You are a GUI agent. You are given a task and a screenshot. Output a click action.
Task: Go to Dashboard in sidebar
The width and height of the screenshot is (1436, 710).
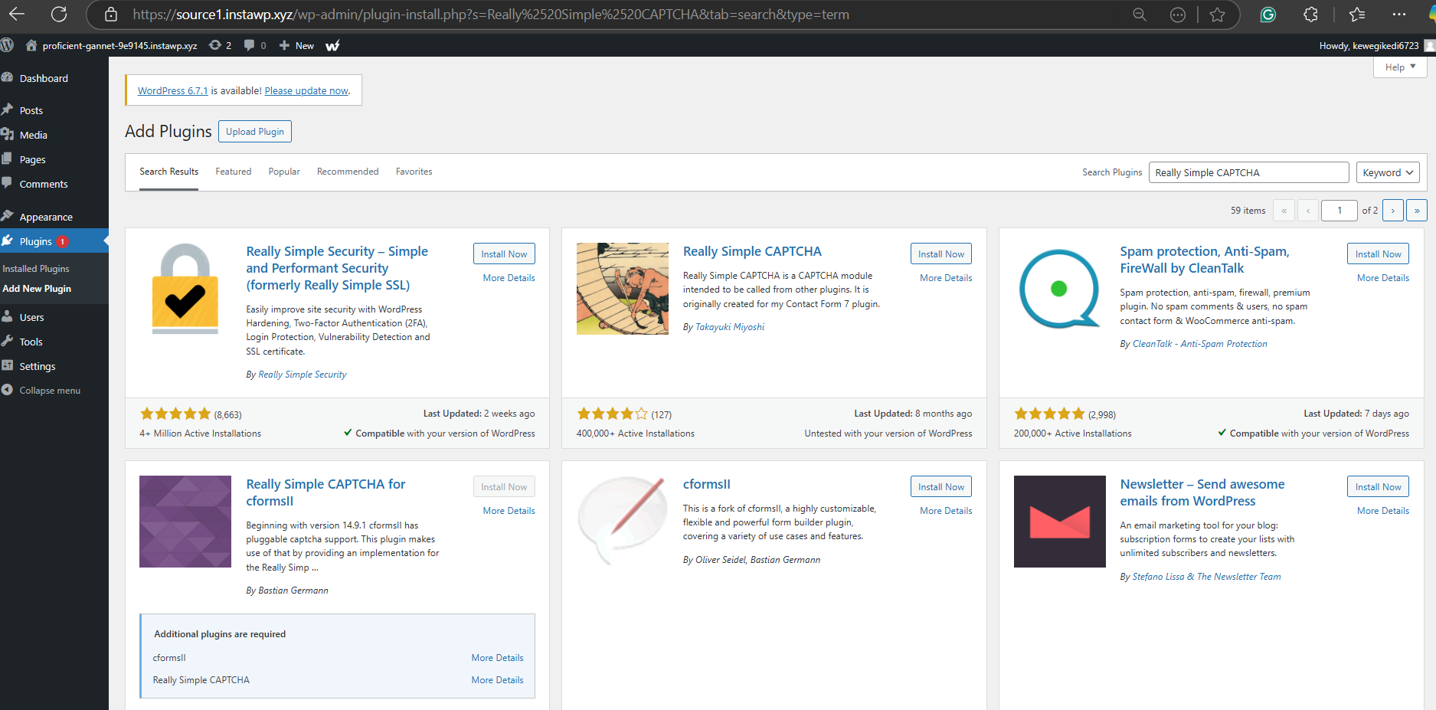point(44,78)
